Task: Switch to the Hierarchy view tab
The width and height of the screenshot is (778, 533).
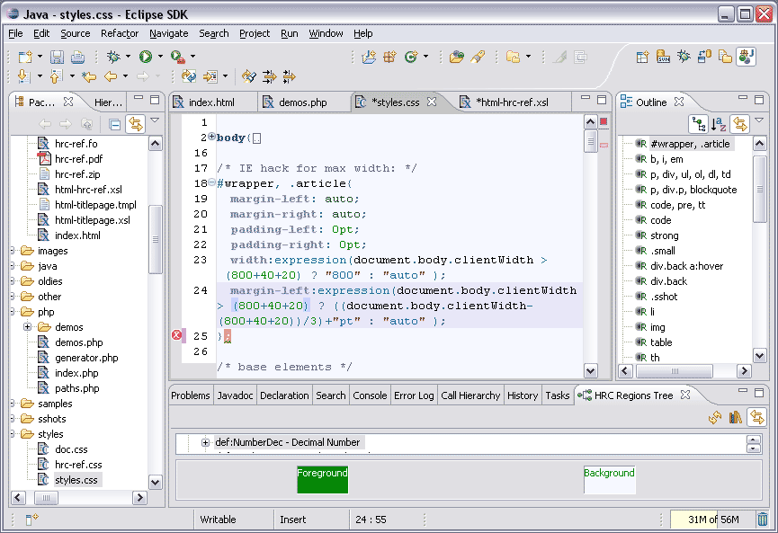Action: point(107,102)
